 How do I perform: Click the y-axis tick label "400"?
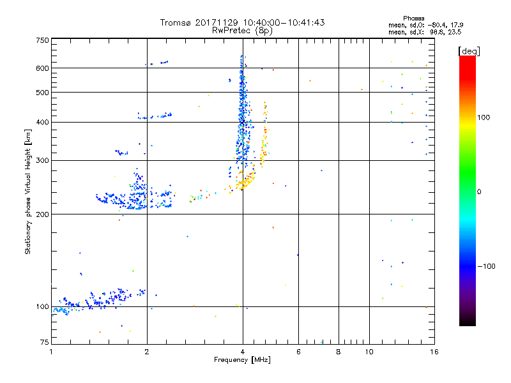(42, 123)
